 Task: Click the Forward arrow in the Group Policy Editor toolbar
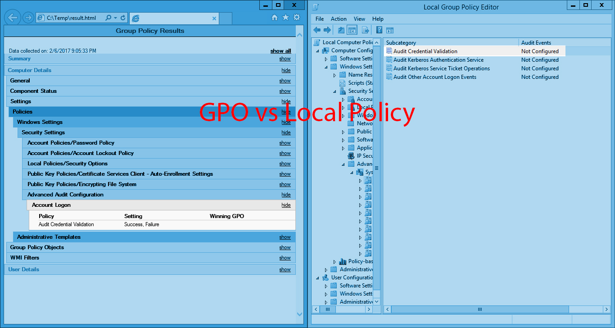point(327,30)
